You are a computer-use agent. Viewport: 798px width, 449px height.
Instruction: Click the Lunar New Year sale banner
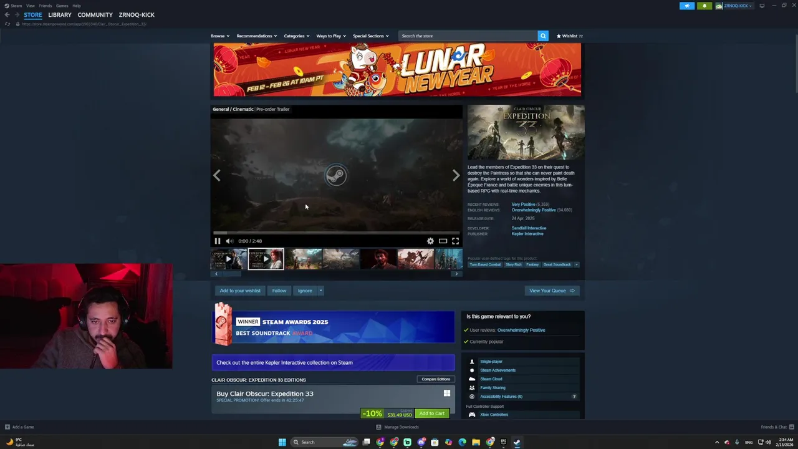397,70
